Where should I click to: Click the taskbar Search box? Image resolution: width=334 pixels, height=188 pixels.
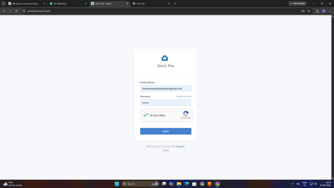[x=140, y=184]
